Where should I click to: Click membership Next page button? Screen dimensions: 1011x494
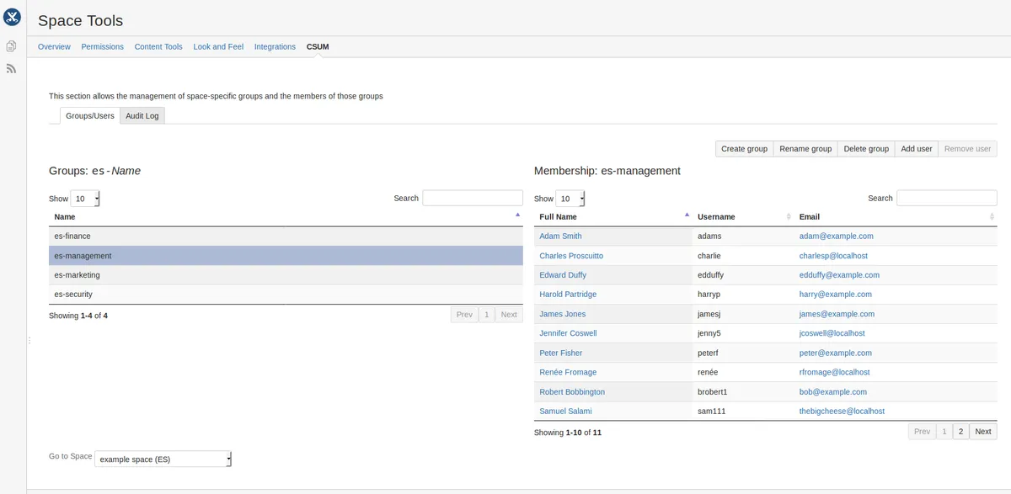tap(983, 431)
